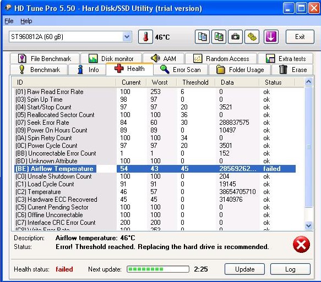Open the File menu
321x282 pixels.
(9, 21)
